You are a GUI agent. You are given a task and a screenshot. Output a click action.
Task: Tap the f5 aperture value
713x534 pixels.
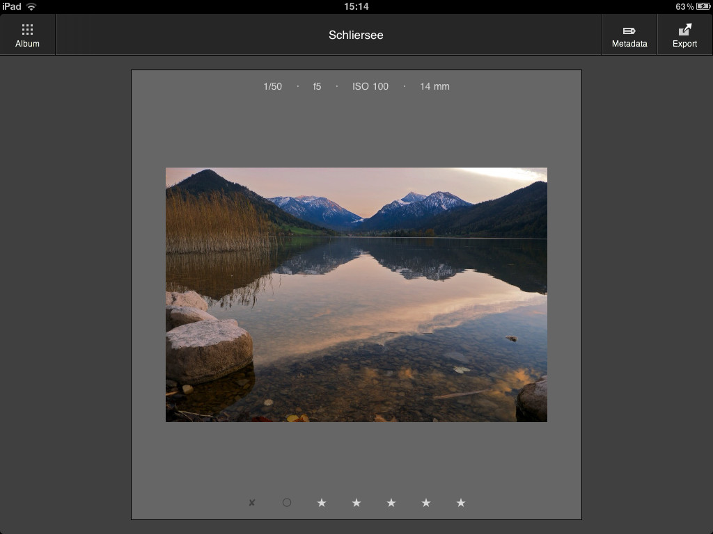(x=317, y=86)
